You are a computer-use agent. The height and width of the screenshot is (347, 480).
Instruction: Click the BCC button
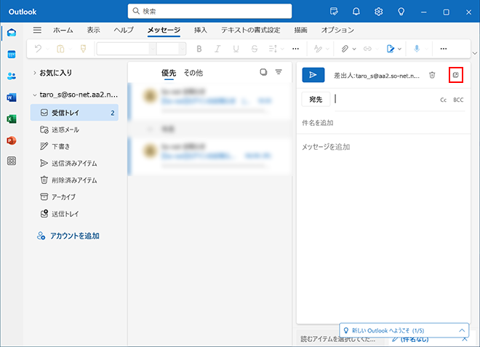click(x=458, y=100)
